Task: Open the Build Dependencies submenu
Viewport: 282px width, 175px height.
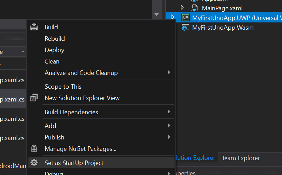Action: tap(101, 112)
